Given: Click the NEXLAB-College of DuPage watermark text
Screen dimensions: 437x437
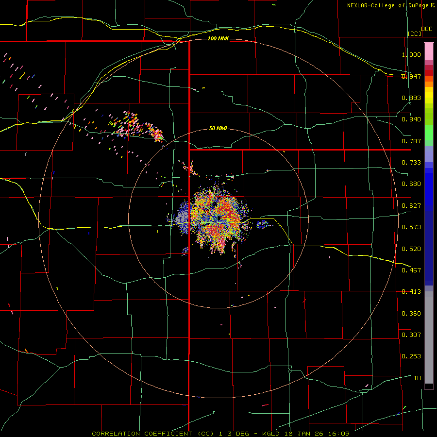Looking at the screenshot, I should pos(390,5).
